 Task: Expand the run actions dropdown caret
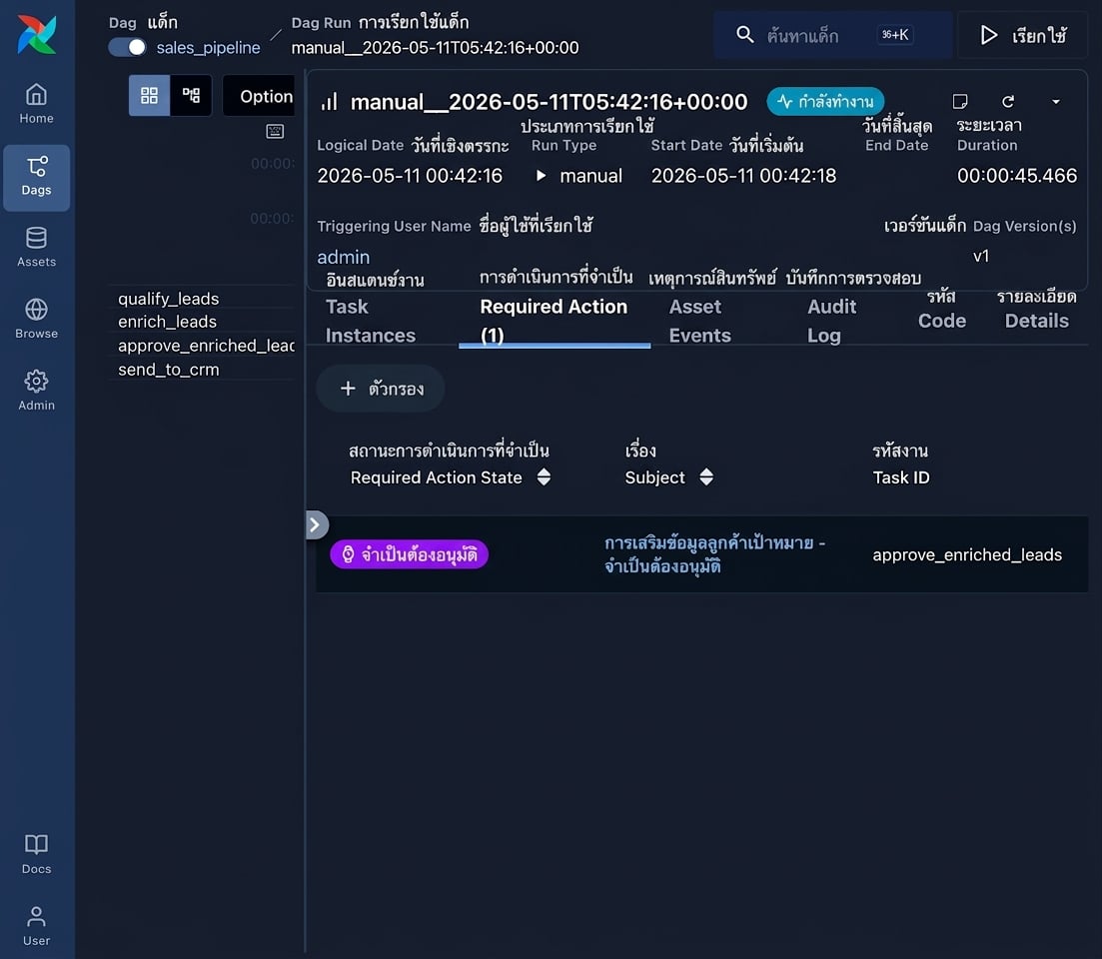pos(1056,102)
